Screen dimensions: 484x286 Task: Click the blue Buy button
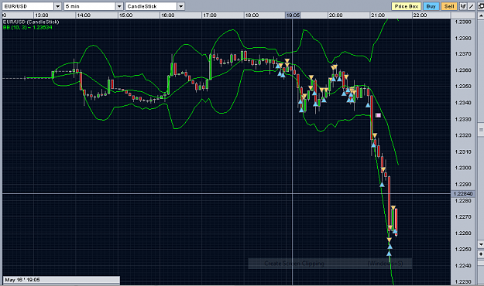pos(431,6)
